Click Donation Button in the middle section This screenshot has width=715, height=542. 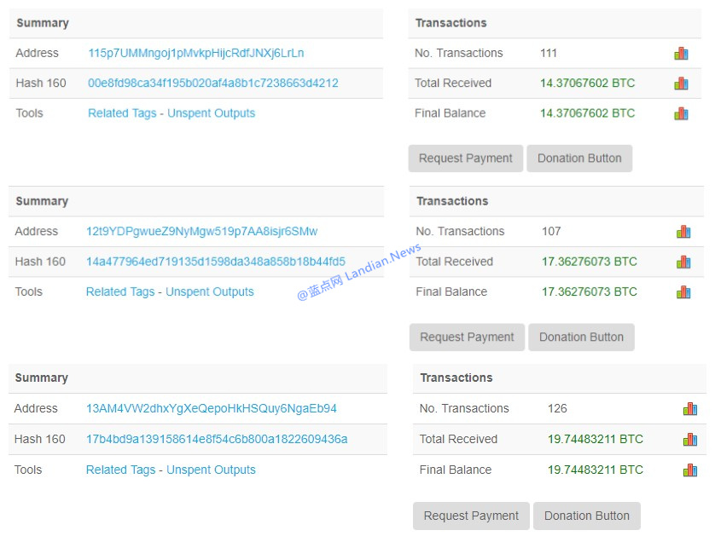click(581, 337)
